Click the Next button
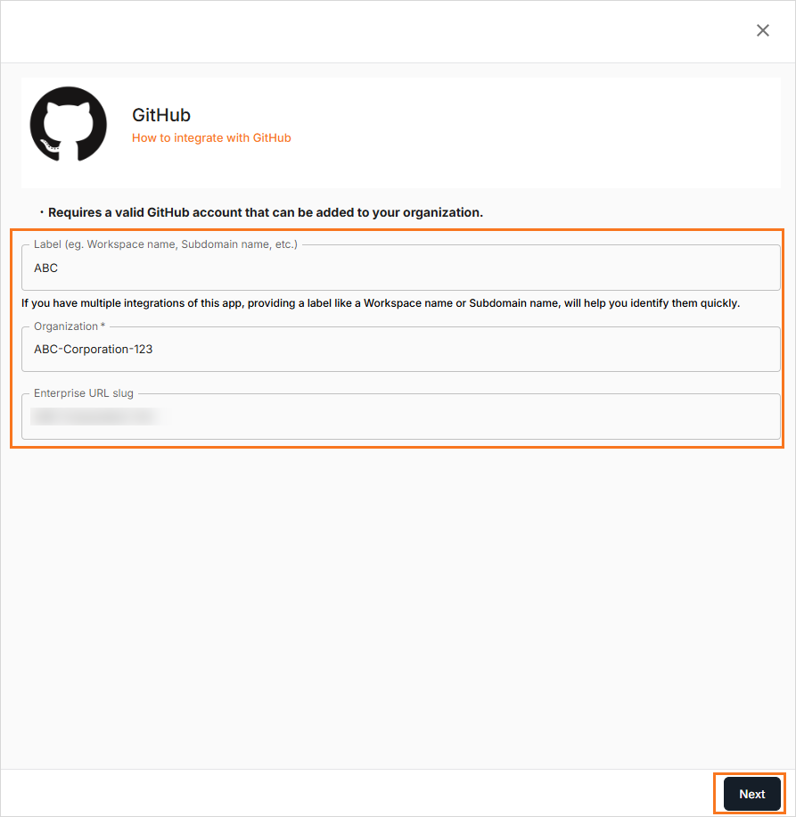Screen dimensions: 796x817 tap(751, 794)
